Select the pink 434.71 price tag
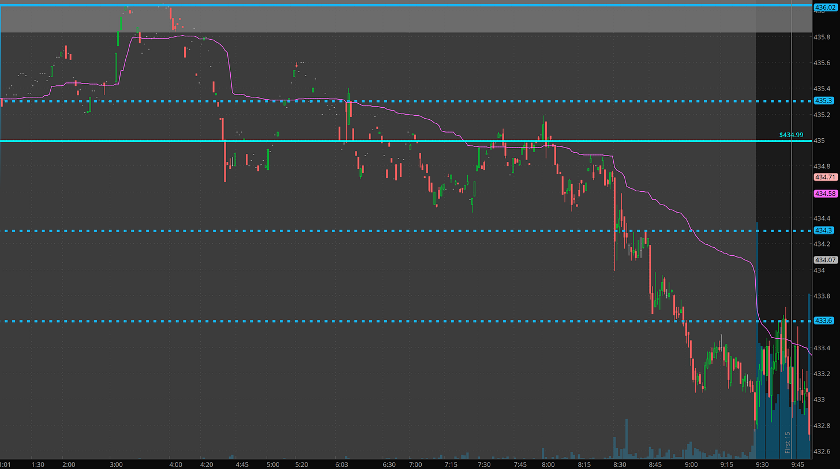Image resolution: width=840 pixels, height=469 pixels. pyautogui.click(x=824, y=177)
